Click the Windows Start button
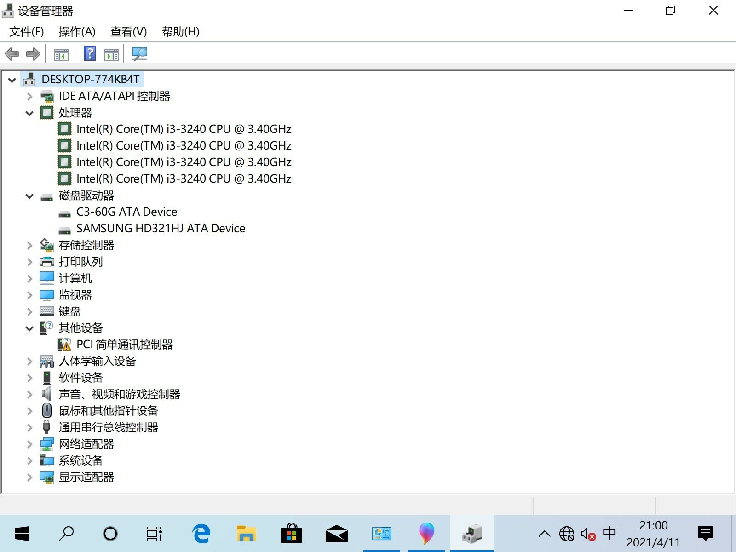Image resolution: width=736 pixels, height=552 pixels. click(22, 534)
